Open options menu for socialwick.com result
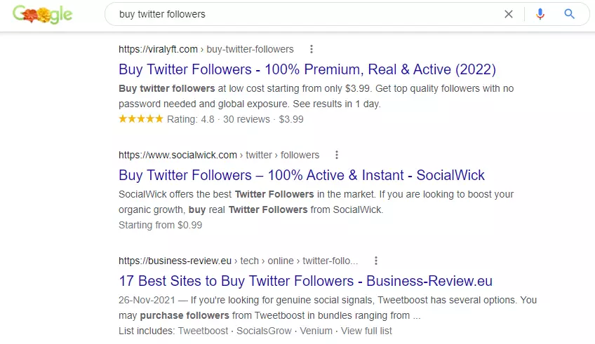The height and width of the screenshot is (344, 595). point(337,155)
